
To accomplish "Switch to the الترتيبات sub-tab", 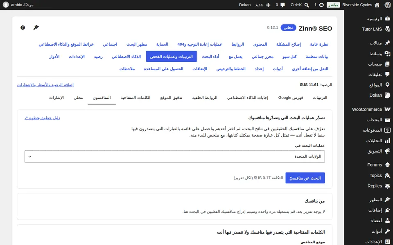I will point(320,98).
